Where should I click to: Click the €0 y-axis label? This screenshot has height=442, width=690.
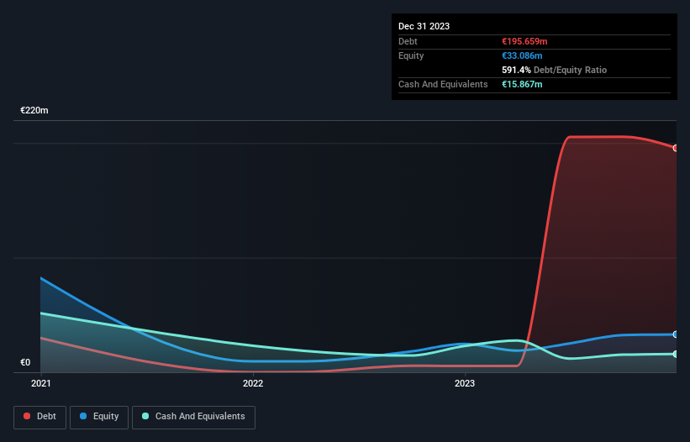click(25, 362)
